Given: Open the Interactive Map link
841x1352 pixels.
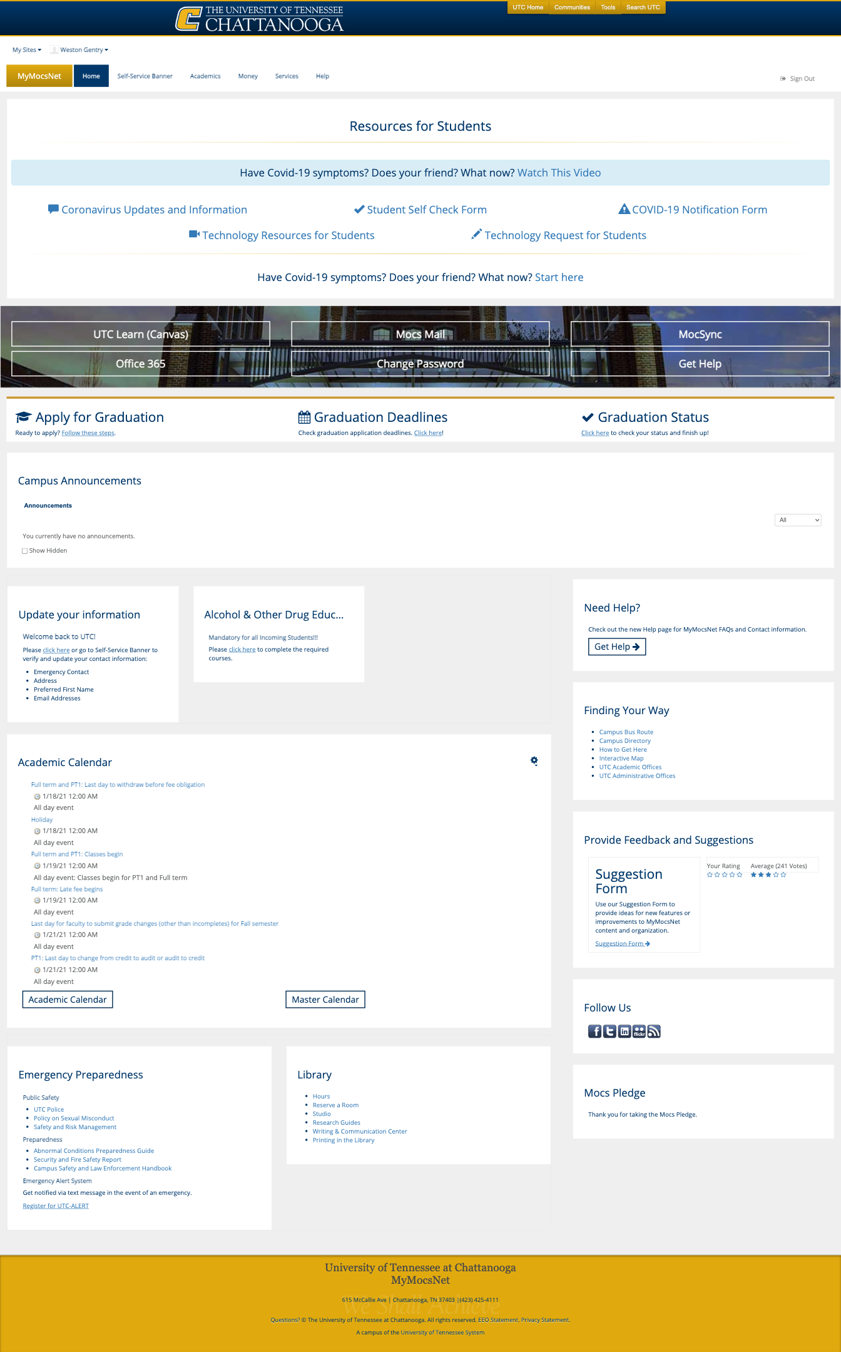Looking at the screenshot, I should 621,759.
